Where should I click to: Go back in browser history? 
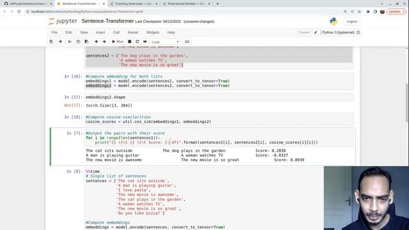[x=4, y=11]
